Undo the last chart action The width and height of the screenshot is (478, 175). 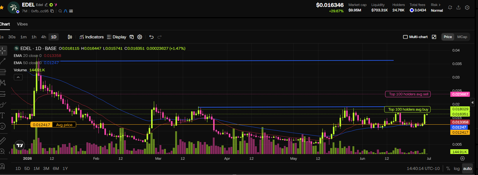coord(151,37)
